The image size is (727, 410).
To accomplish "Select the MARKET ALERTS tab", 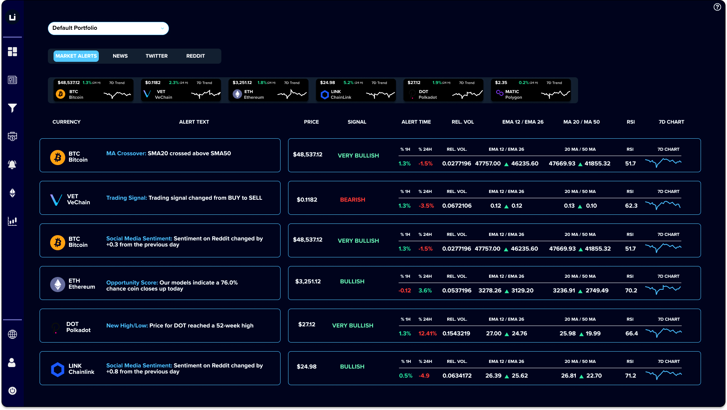I will coord(76,56).
